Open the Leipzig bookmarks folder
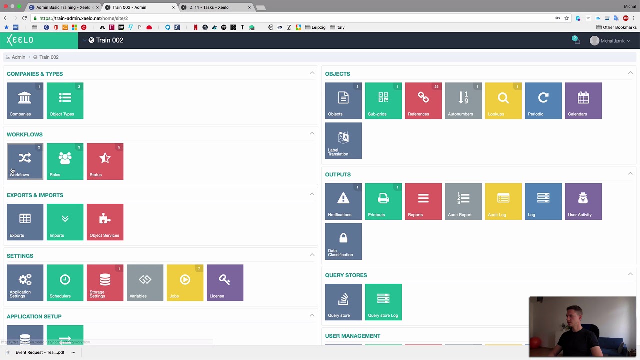 [x=315, y=27]
